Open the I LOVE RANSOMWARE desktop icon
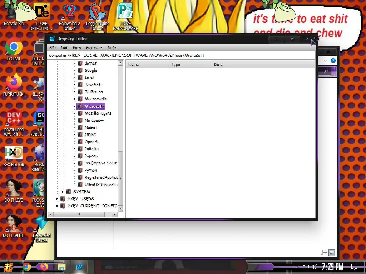Screen dimensions: 366x274 (125, 16)
